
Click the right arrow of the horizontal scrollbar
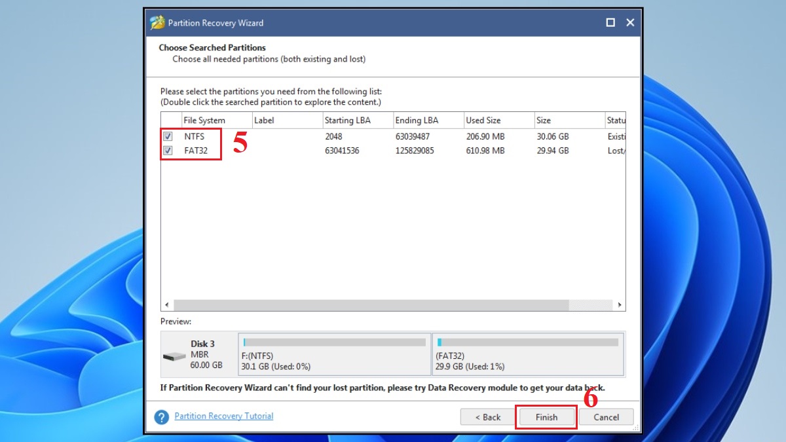620,304
